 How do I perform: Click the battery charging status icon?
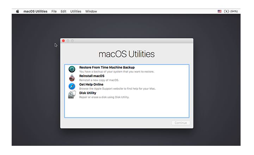(x=227, y=11)
